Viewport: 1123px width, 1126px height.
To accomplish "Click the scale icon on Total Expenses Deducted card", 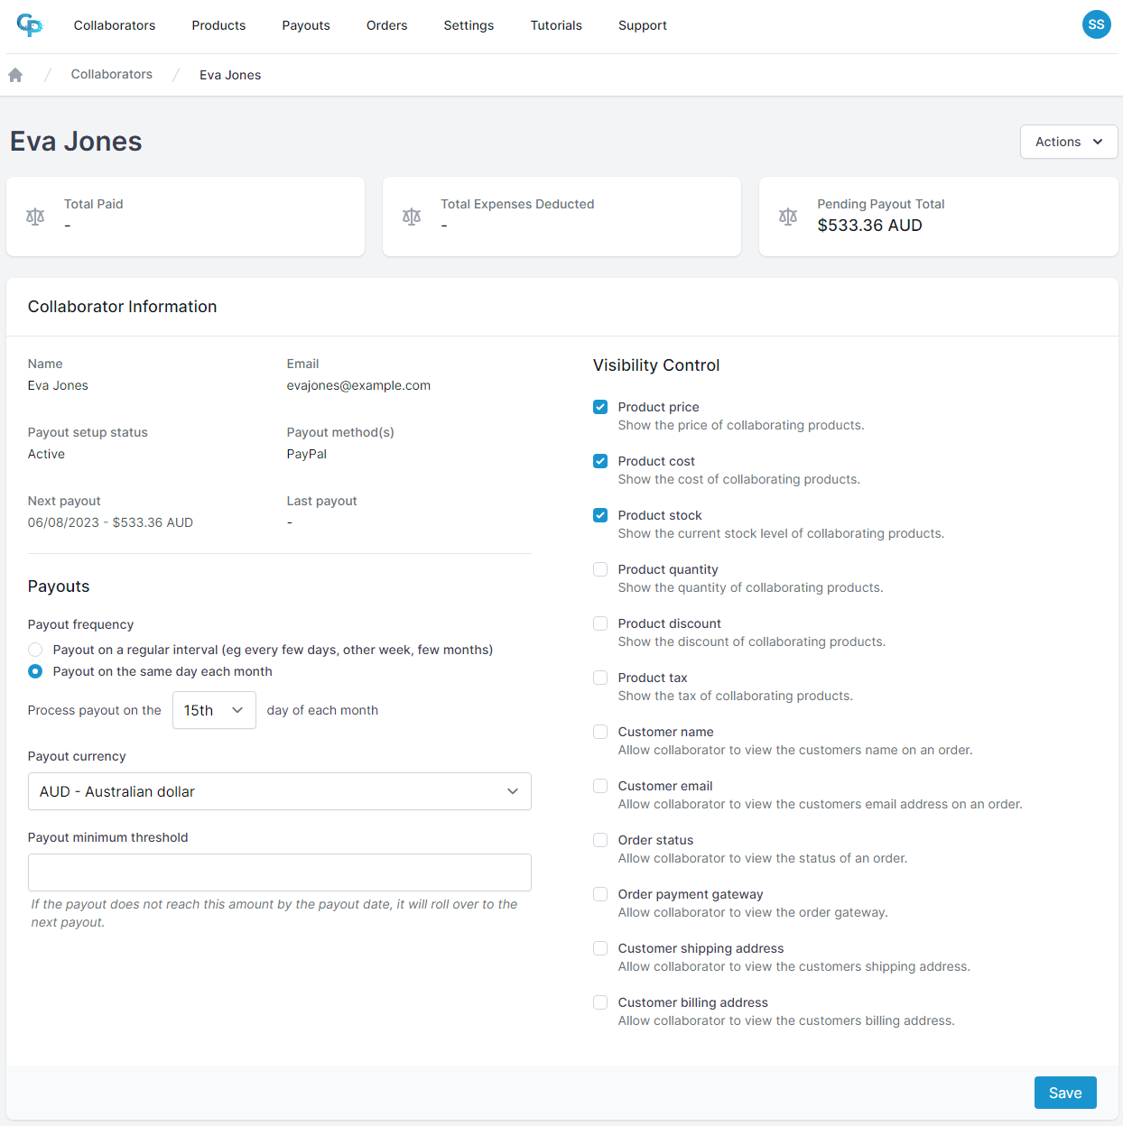I will coord(412,217).
